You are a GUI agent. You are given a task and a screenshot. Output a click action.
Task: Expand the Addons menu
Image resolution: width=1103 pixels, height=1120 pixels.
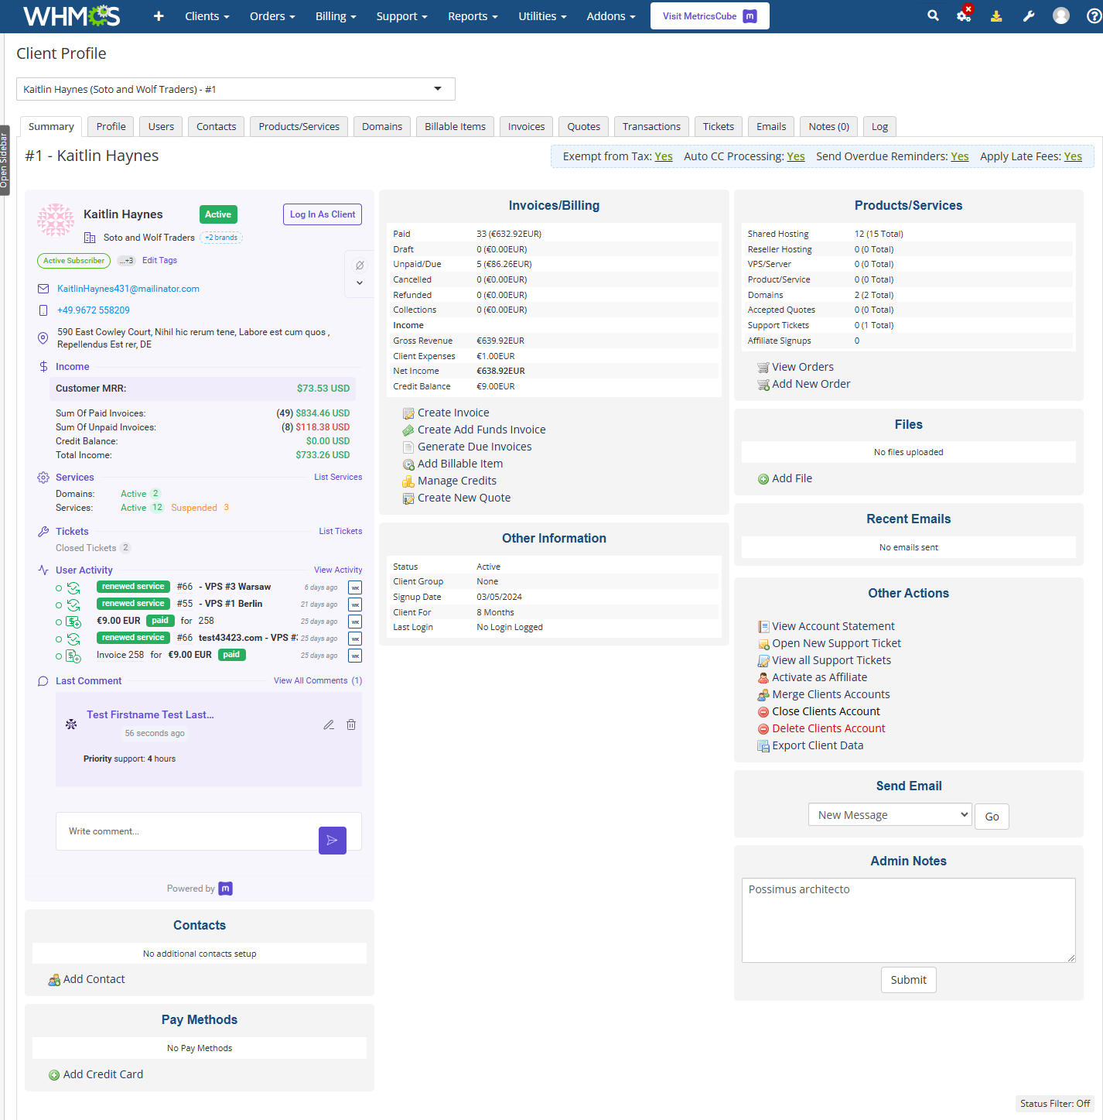611,16
